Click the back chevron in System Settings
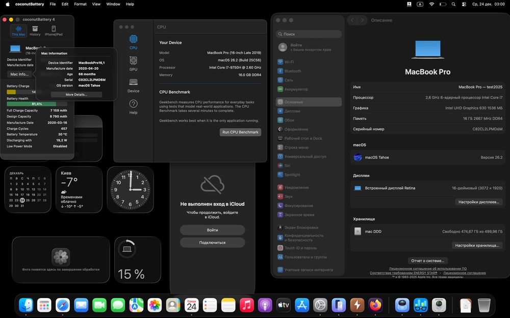510x318 pixels. pyautogui.click(x=352, y=20)
